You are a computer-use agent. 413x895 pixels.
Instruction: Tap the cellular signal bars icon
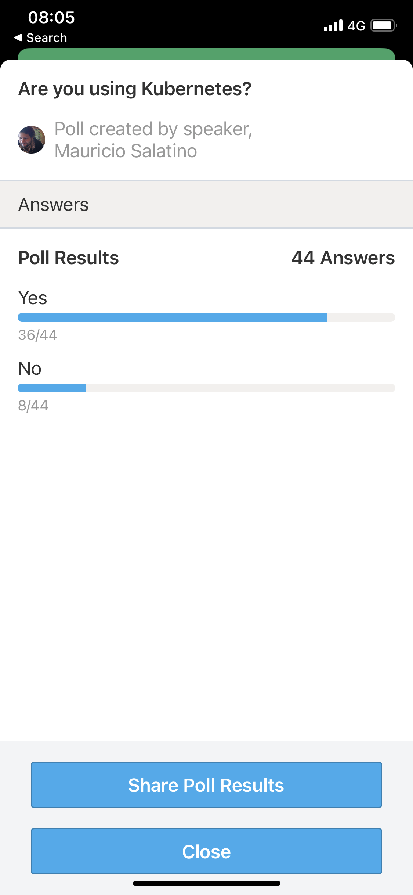[333, 26]
